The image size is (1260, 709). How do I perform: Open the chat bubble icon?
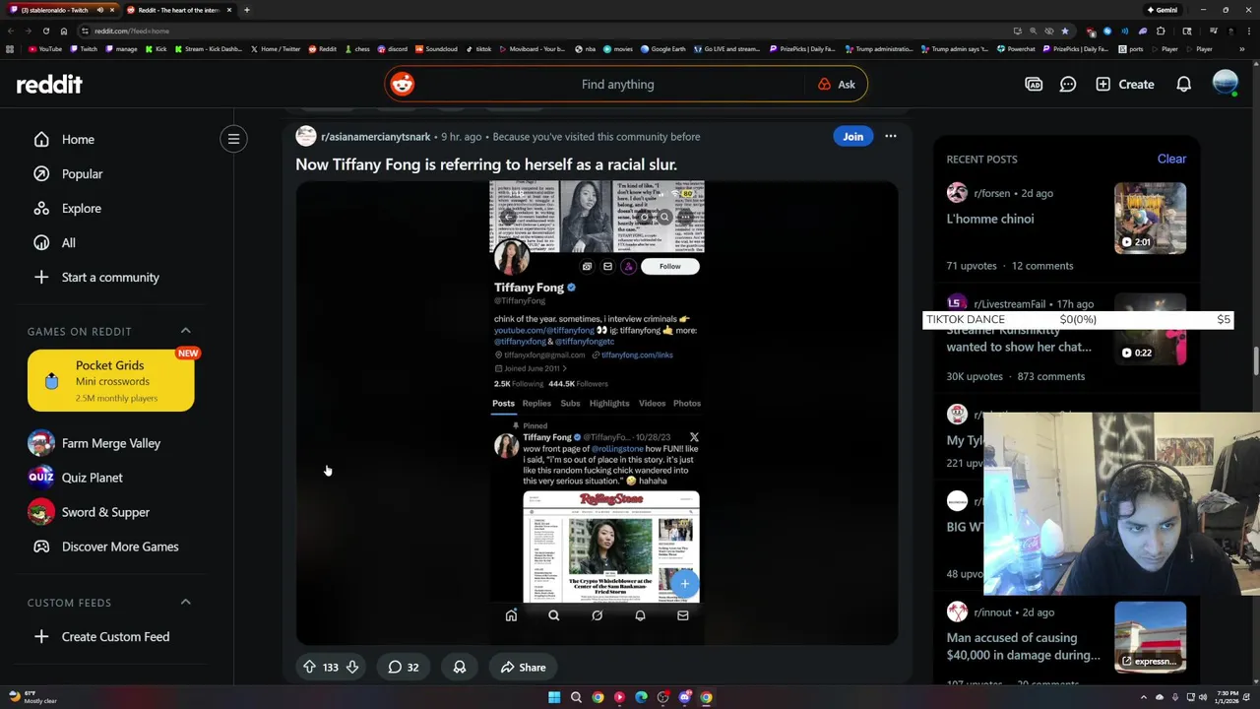[x=1068, y=85]
